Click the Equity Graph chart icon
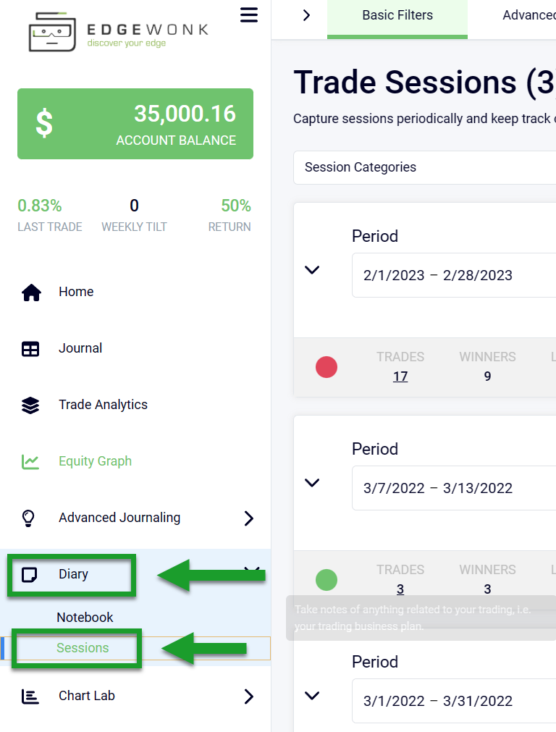This screenshot has height=732, width=556. [x=30, y=462]
